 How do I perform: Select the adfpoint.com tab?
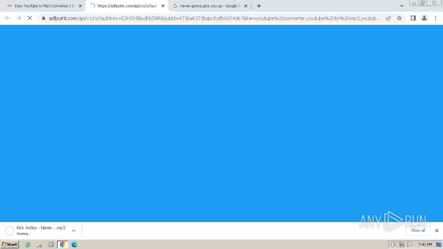click(127, 6)
